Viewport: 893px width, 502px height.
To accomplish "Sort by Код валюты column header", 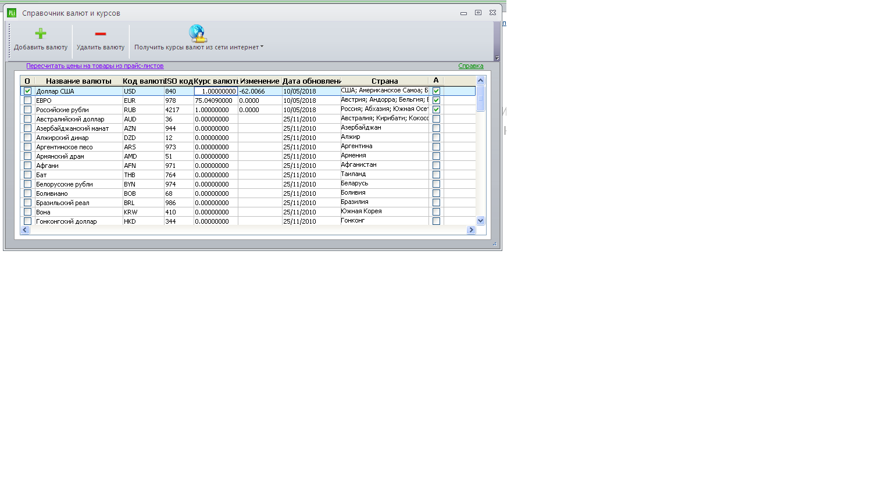I will coord(143,81).
